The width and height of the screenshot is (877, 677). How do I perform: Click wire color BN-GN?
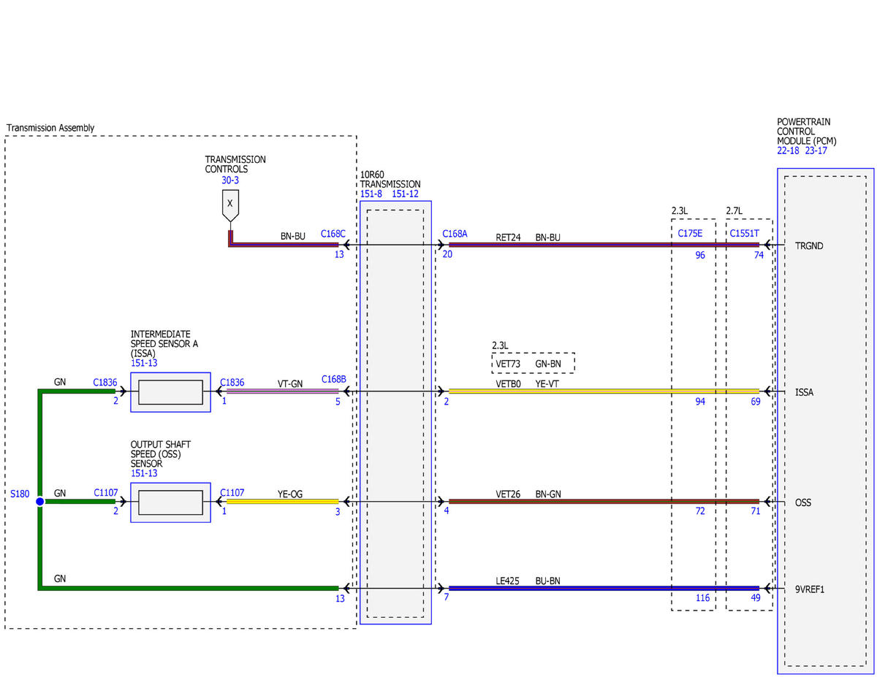tap(548, 494)
